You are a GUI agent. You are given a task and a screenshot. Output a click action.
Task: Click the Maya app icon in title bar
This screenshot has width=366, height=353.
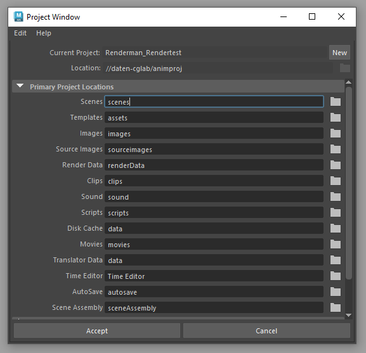coord(18,16)
